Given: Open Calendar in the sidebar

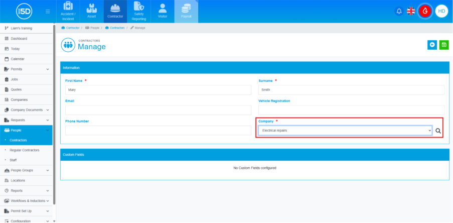Looking at the screenshot, I should tap(26, 59).
